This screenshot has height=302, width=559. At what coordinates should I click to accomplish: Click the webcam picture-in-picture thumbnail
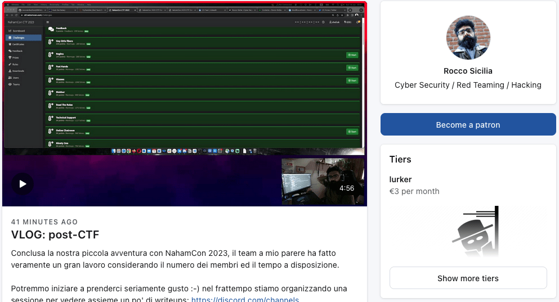[323, 181]
